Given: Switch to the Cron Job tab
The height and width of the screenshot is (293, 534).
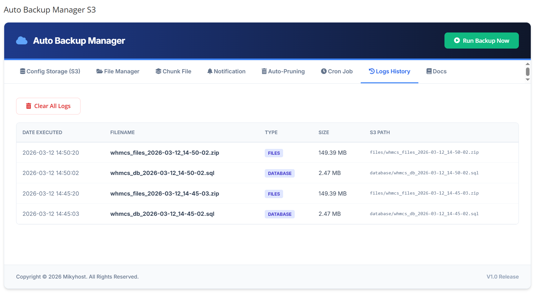Looking at the screenshot, I should tap(337, 71).
